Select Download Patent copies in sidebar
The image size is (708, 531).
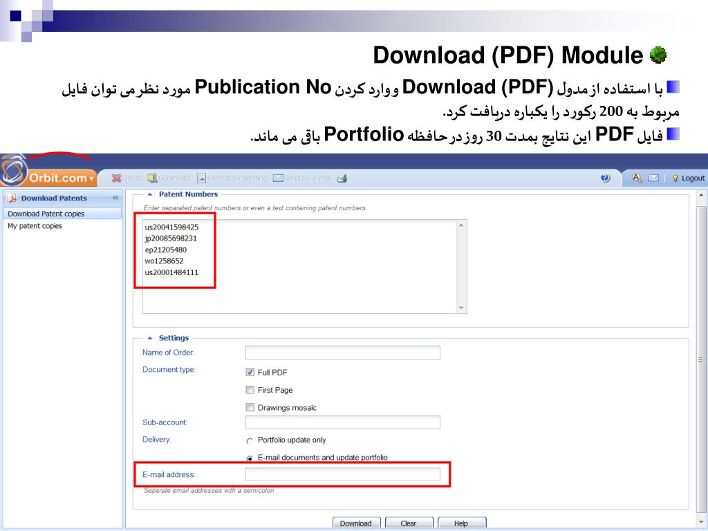tap(62, 214)
